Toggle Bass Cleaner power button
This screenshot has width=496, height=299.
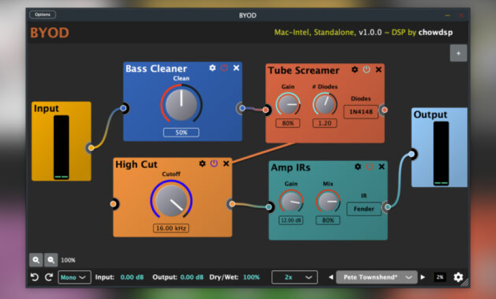(x=224, y=68)
